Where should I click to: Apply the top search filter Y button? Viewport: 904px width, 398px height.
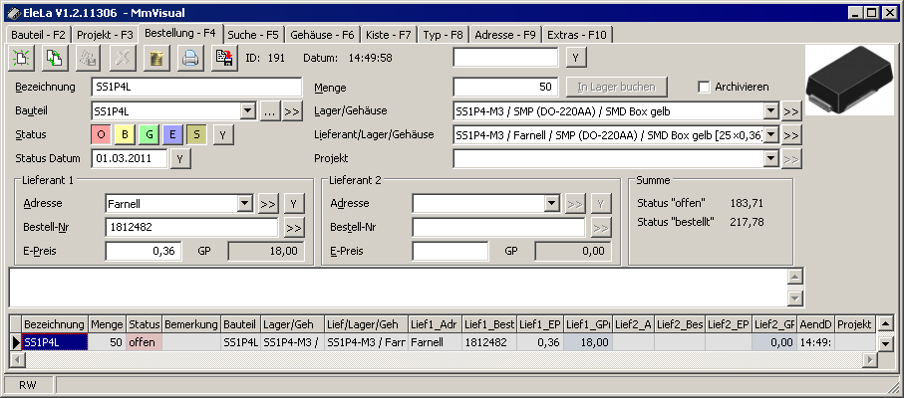click(x=576, y=58)
